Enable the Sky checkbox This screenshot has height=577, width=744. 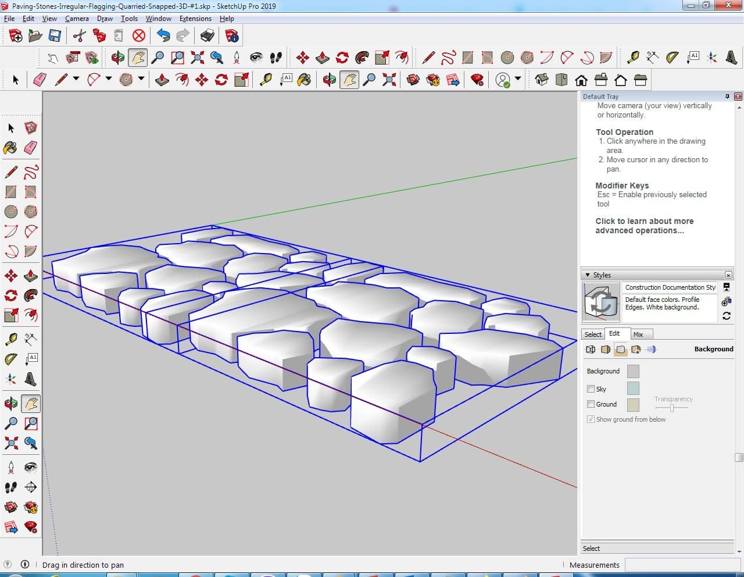(591, 389)
